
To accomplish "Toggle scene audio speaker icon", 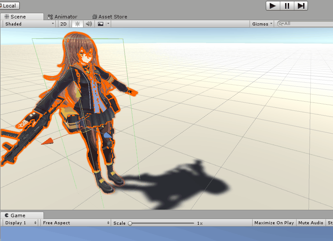I will pos(89,24).
